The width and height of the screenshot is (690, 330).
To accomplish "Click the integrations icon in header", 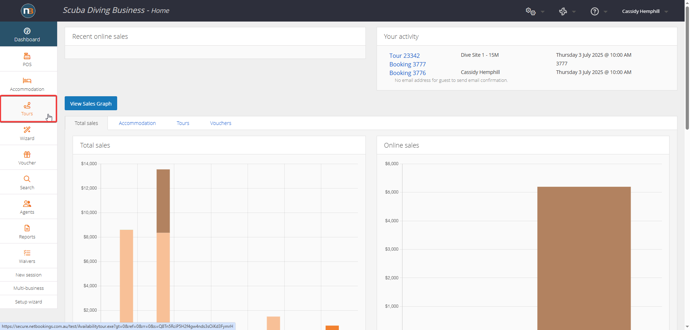I will click(x=563, y=11).
